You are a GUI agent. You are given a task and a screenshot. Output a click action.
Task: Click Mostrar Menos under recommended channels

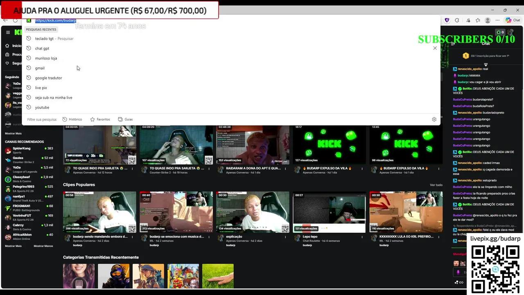43,246
